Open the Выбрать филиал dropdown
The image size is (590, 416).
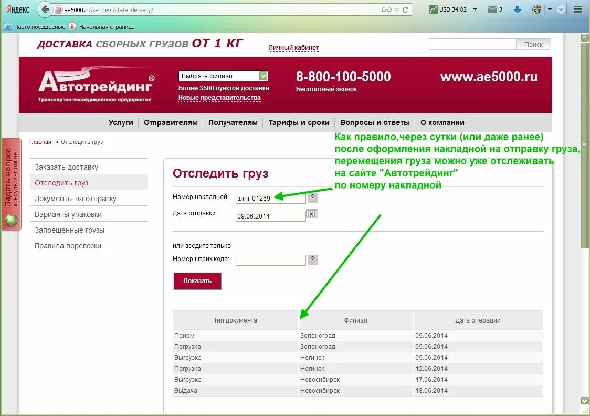coord(223,76)
